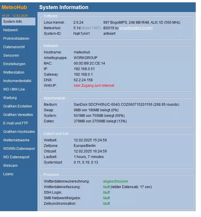The height and width of the screenshot is (217, 201).
Task: Open Einstellungen in the sidebar
Action: 14,64
